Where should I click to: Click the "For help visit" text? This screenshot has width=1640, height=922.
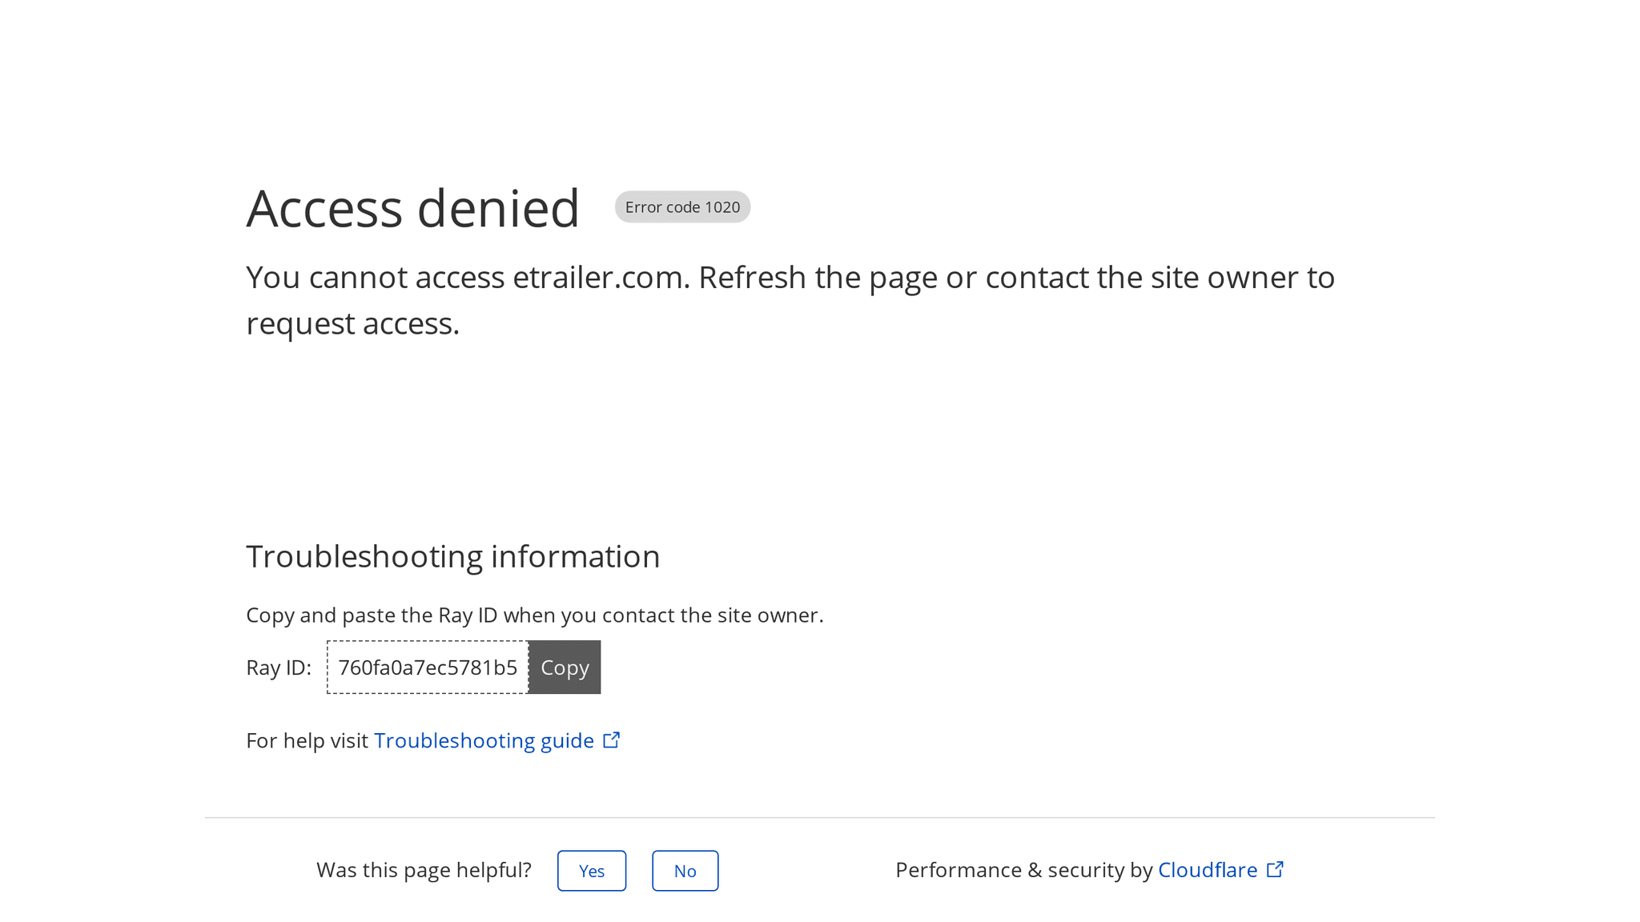click(x=307, y=740)
